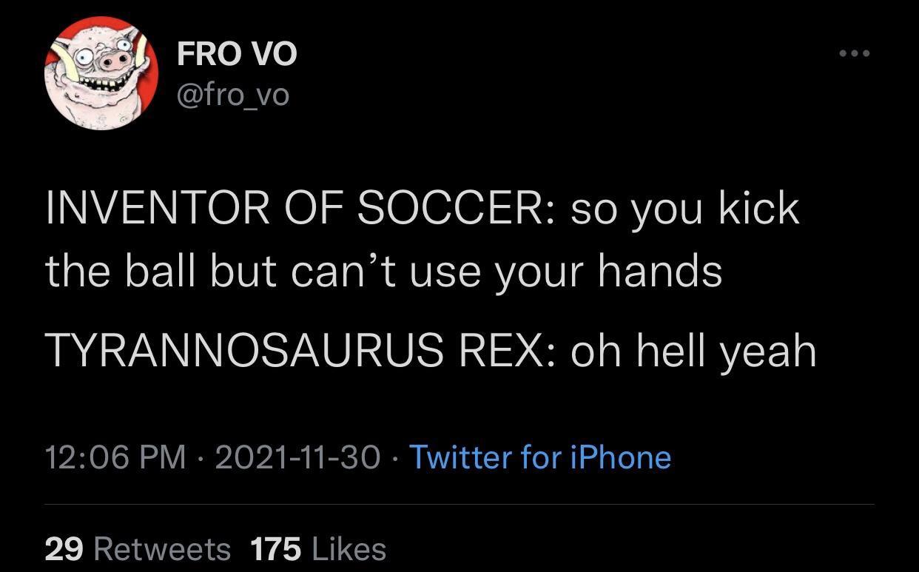Open the three-dot more options menu
The image size is (919, 572).
(855, 53)
